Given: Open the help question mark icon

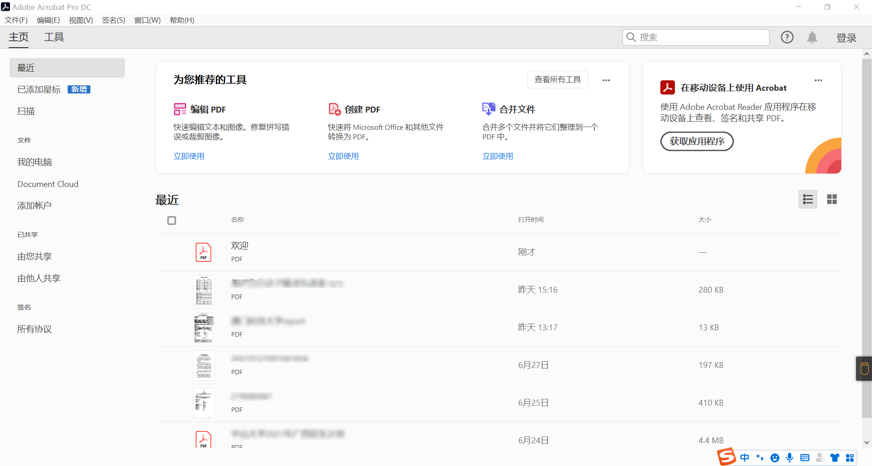Looking at the screenshot, I should (x=787, y=37).
